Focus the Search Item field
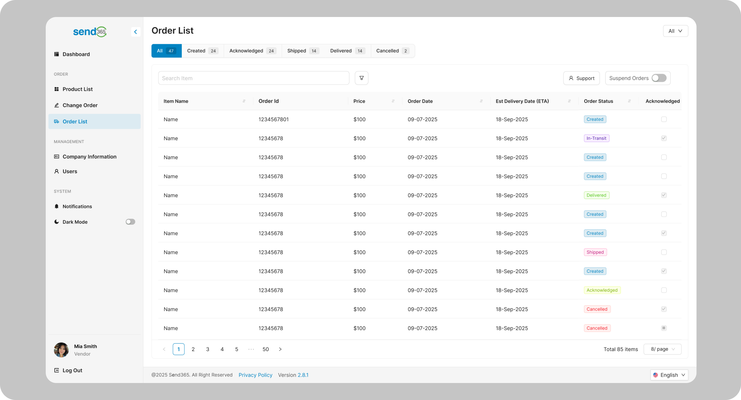 point(254,78)
